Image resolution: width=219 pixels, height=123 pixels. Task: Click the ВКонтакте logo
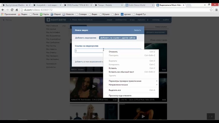pyautogui.click(x=56, y=20)
